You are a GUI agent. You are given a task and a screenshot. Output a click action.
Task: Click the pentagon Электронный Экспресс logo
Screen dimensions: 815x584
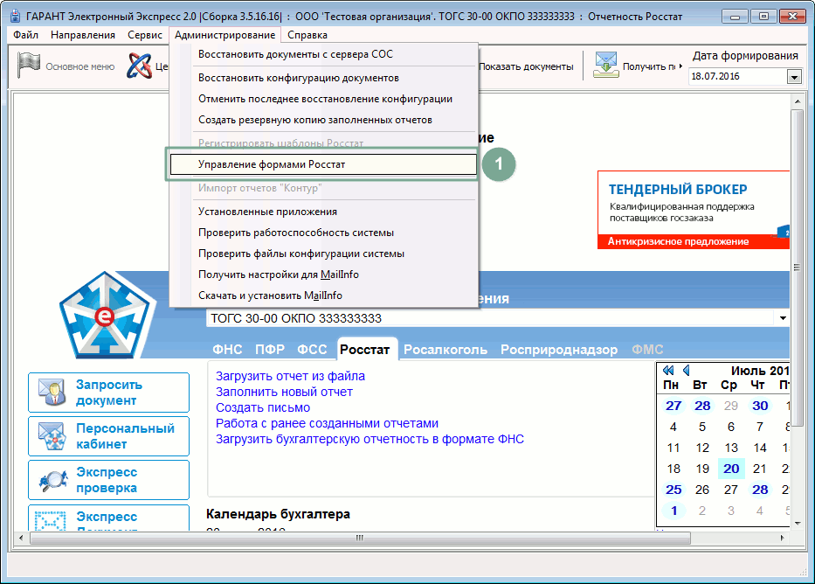point(107,315)
